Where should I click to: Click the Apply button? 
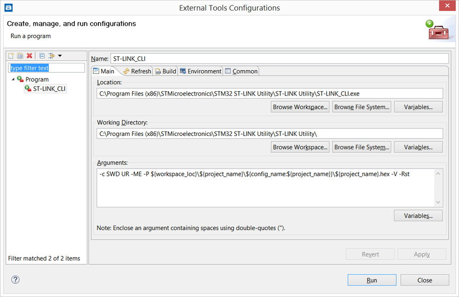tap(422, 254)
